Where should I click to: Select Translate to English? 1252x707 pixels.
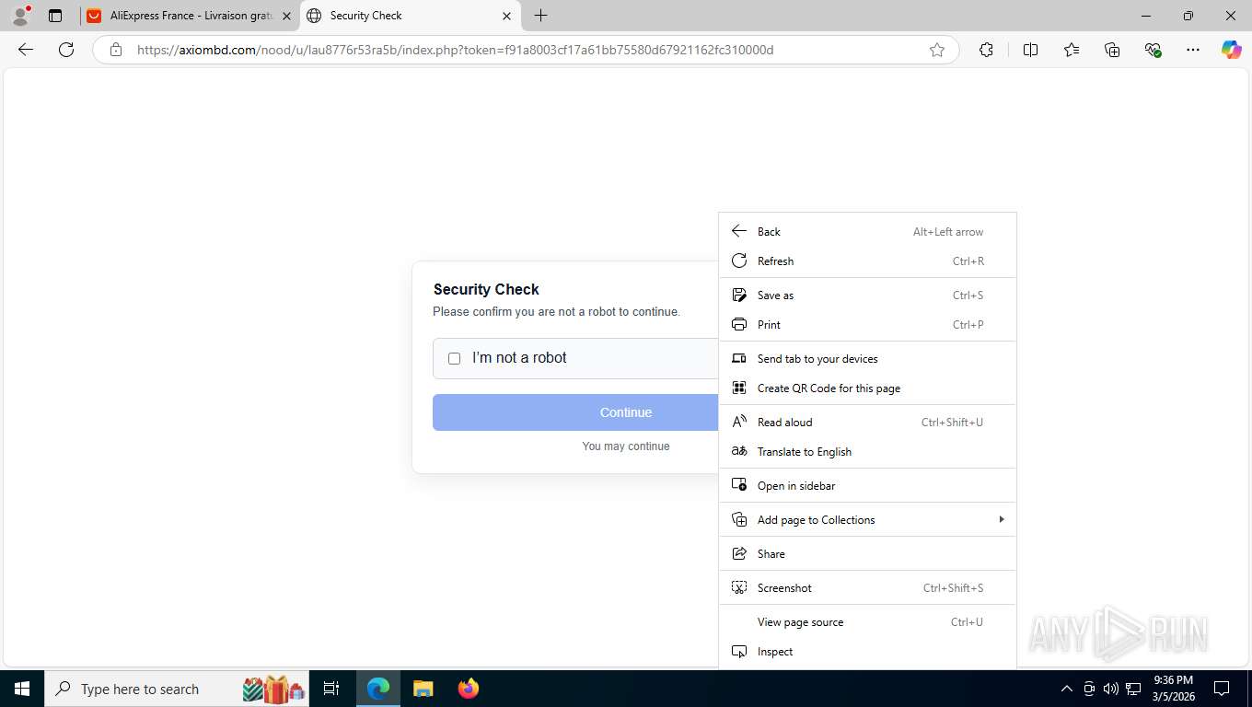coord(867,452)
